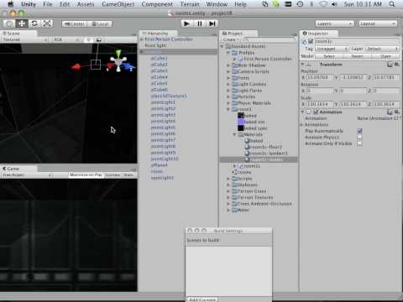Select the Hand view tool
This screenshot has width=403, height=302.
[9, 23]
